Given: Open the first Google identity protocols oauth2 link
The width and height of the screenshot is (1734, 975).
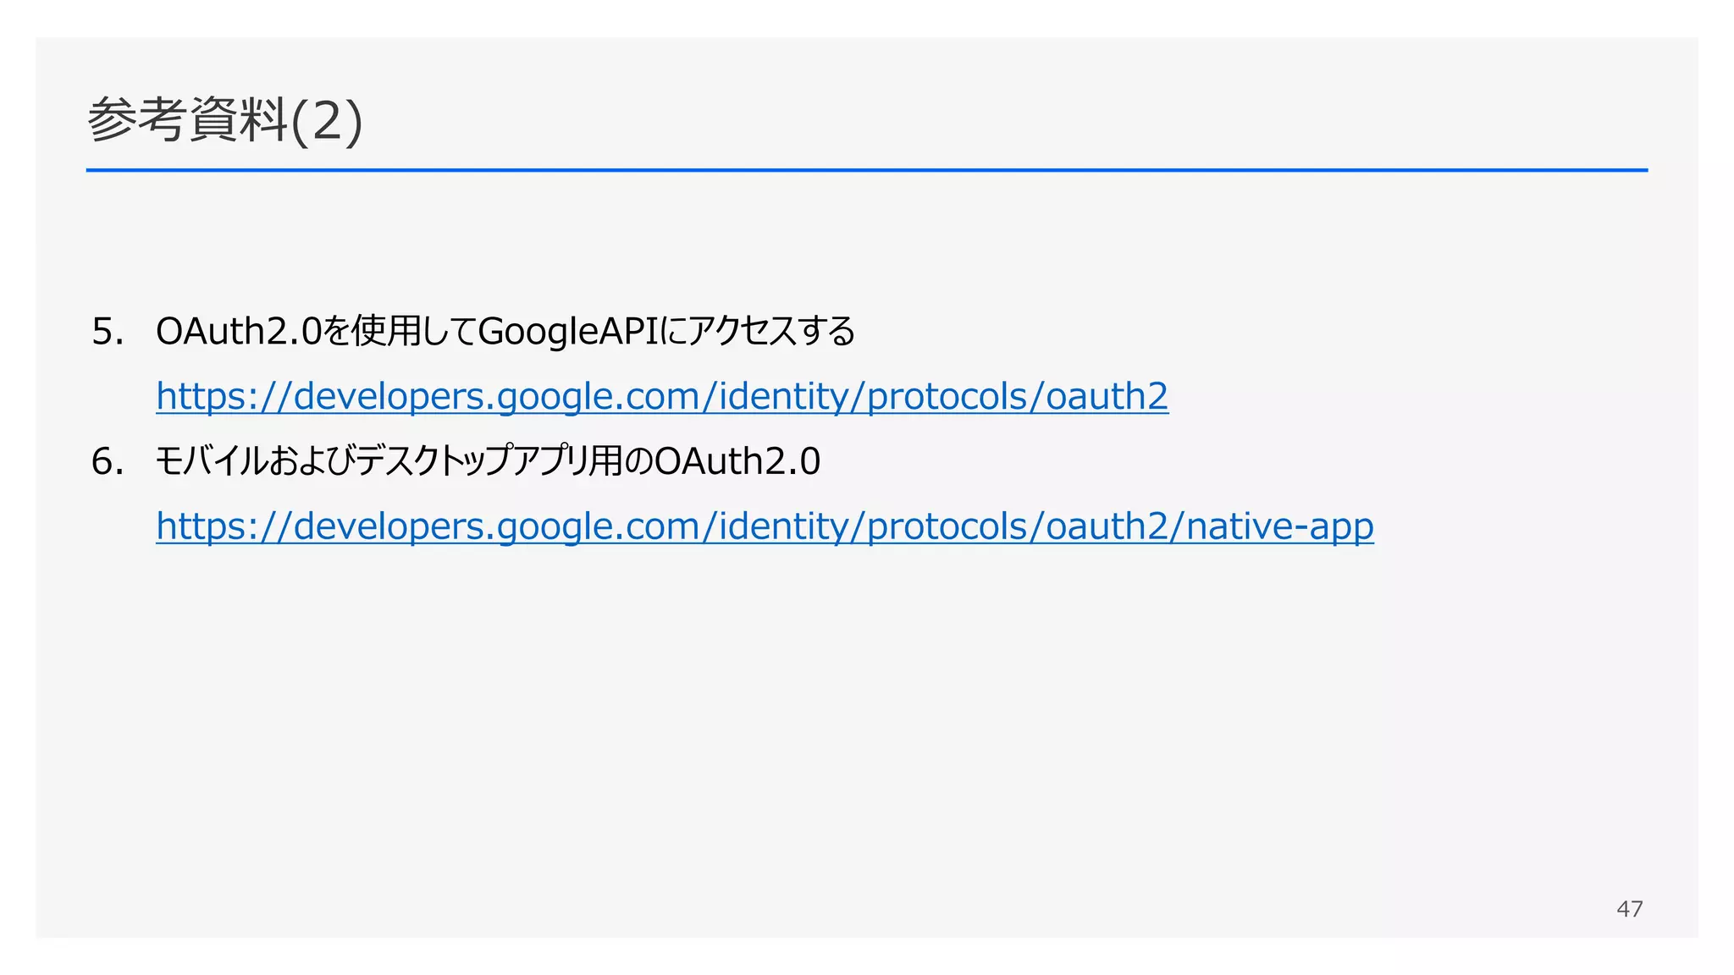Looking at the screenshot, I should [x=662, y=396].
